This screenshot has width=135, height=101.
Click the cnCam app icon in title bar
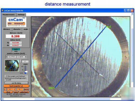[x=3, y=11]
